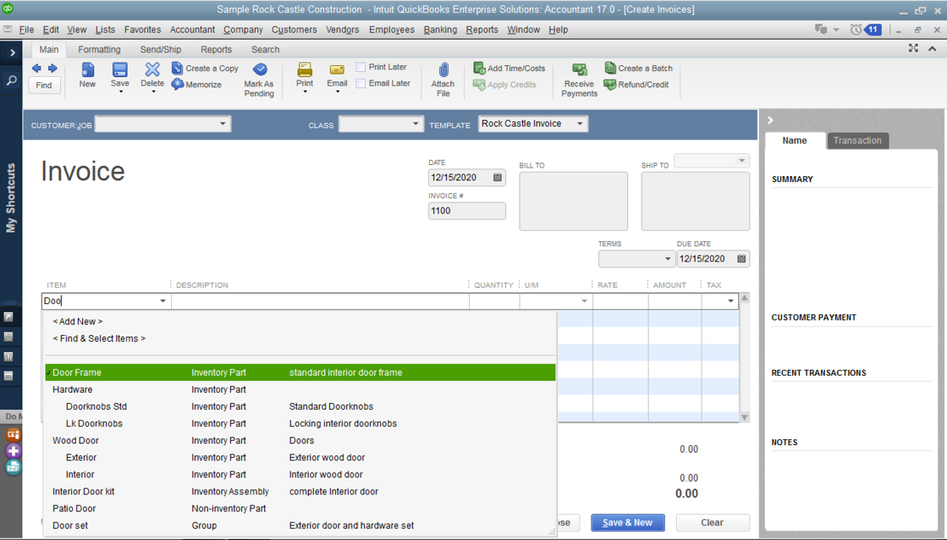Open the Vendors menu

click(342, 30)
